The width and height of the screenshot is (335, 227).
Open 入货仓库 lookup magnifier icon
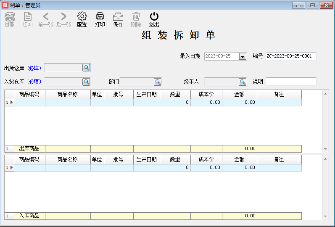pyautogui.click(x=86, y=82)
